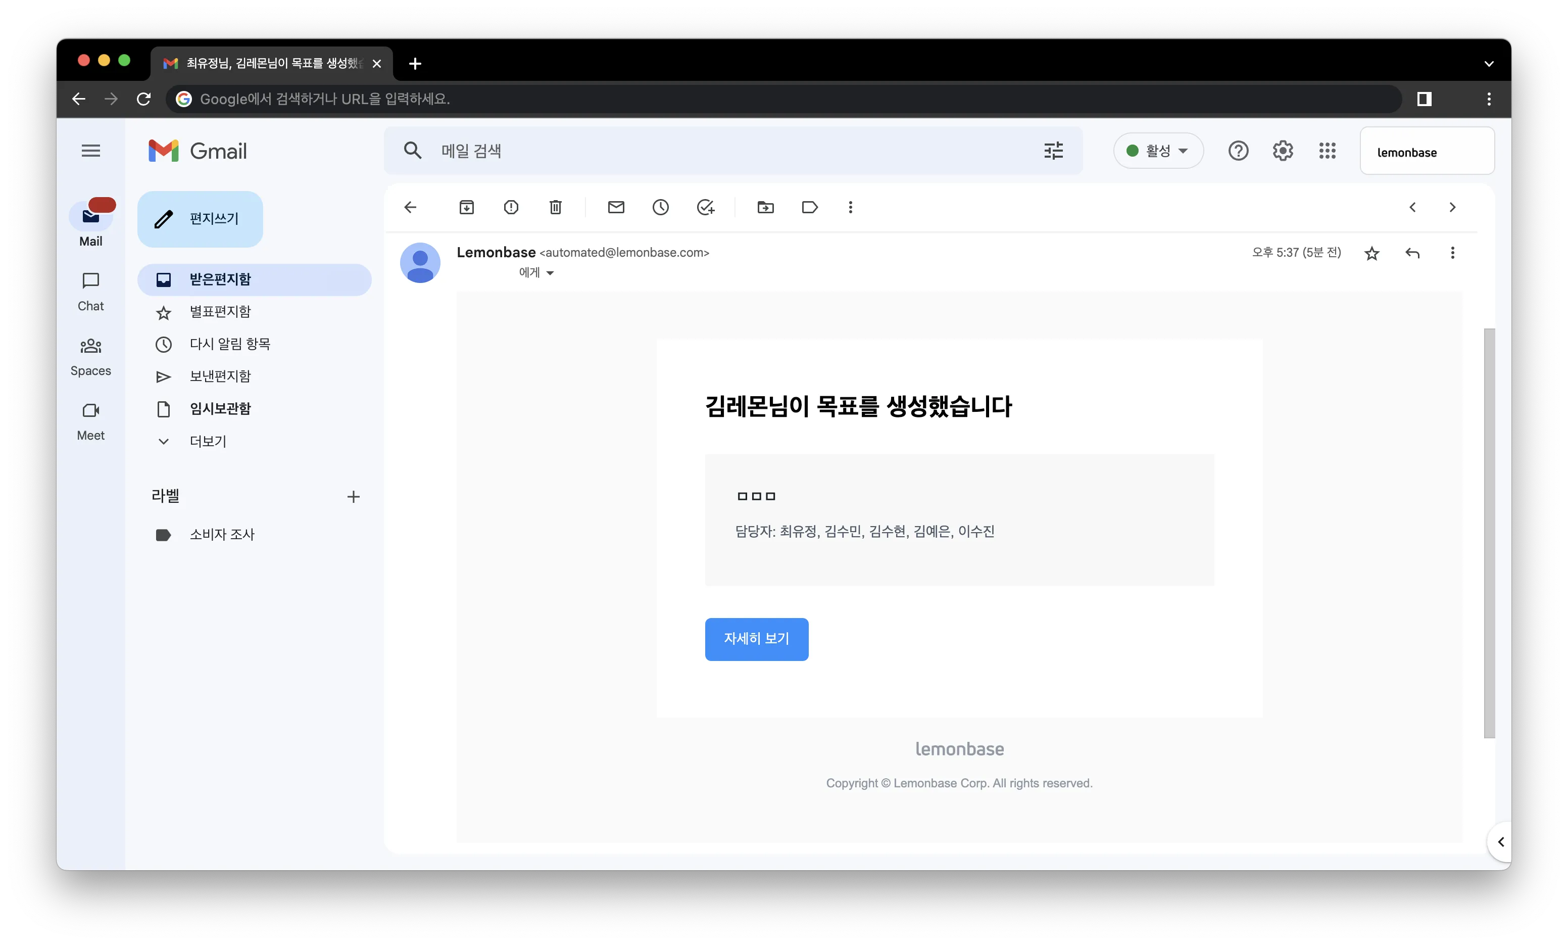The height and width of the screenshot is (945, 1568).
Task: Switch to Meet in the left rail
Action: coord(91,422)
